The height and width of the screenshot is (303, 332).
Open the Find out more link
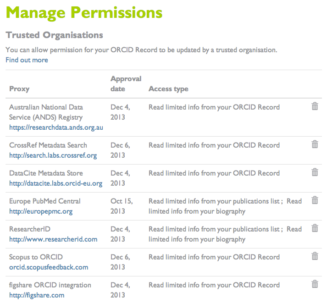click(27, 60)
